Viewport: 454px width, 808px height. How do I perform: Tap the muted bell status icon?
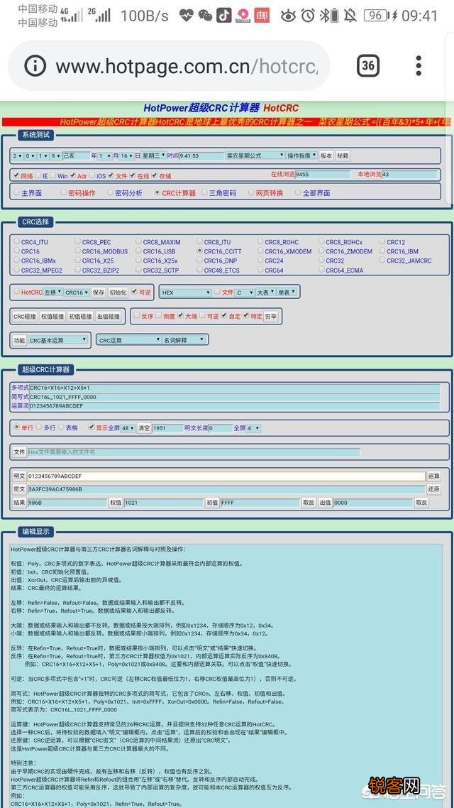350,16
